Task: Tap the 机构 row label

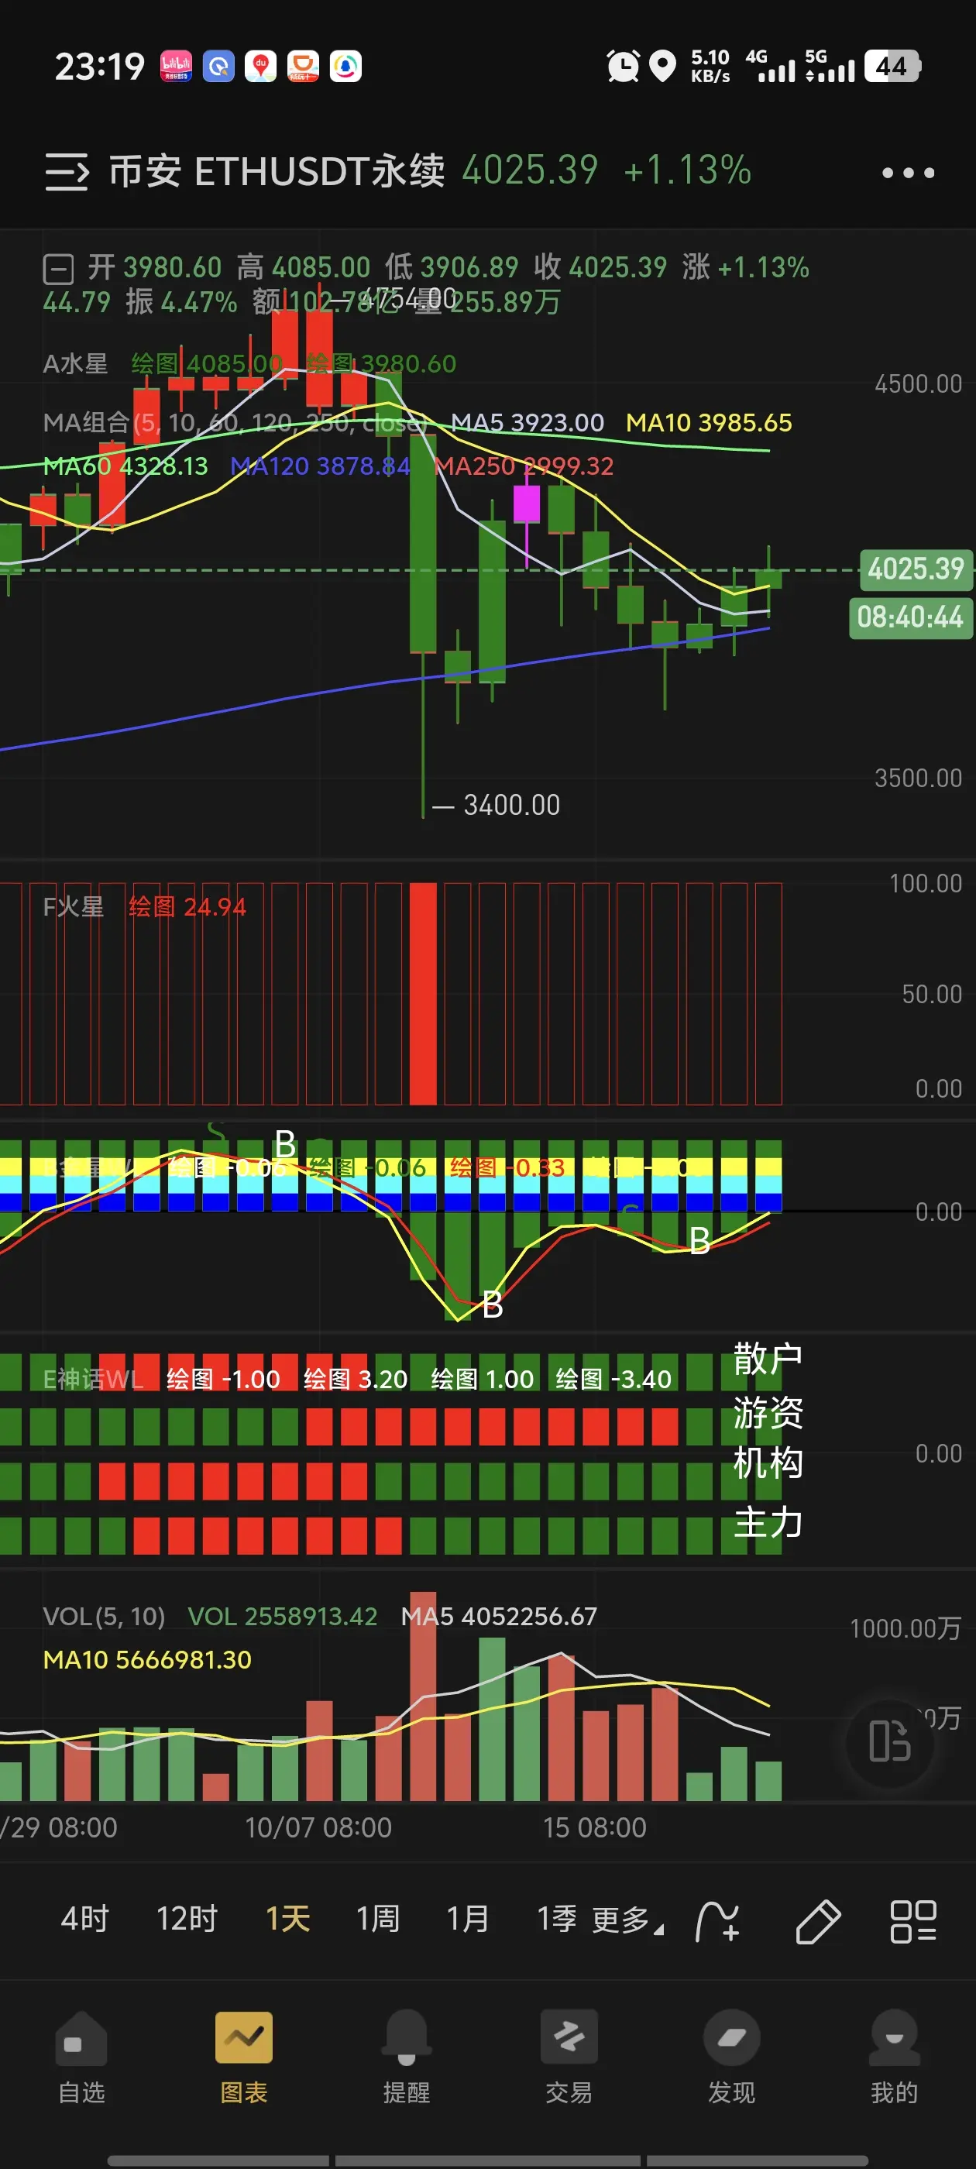Action: pos(767,1463)
